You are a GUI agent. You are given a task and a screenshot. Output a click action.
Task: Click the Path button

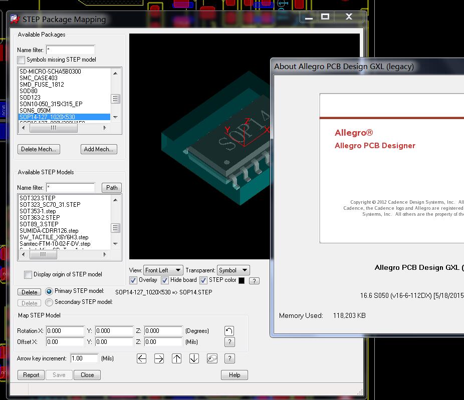pos(112,187)
